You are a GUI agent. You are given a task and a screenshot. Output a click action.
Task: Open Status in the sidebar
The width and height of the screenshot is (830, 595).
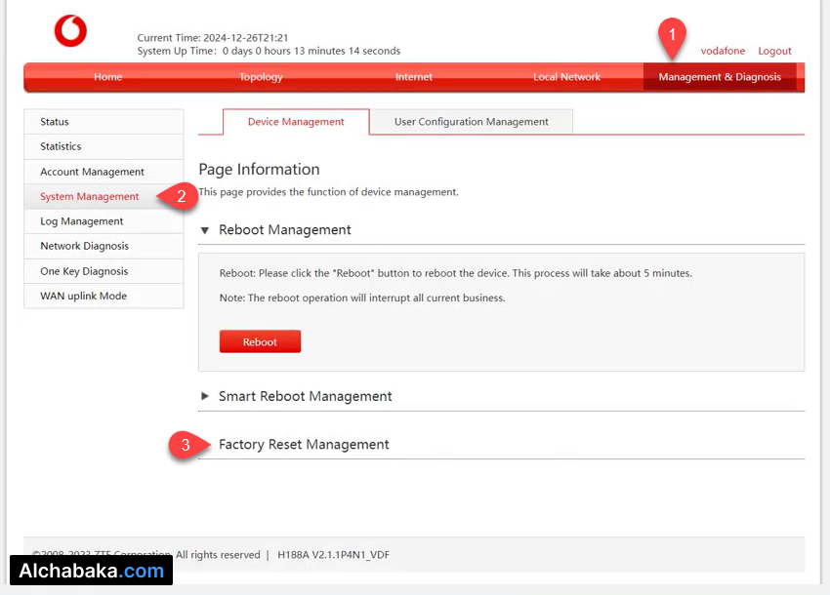[55, 122]
